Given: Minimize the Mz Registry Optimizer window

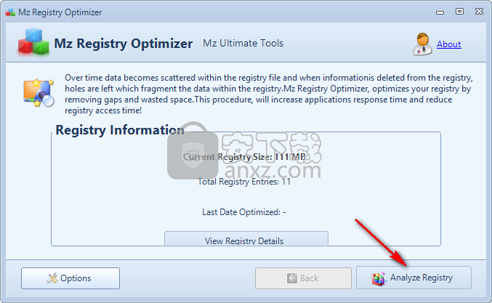Looking at the screenshot, I should tap(440, 12).
